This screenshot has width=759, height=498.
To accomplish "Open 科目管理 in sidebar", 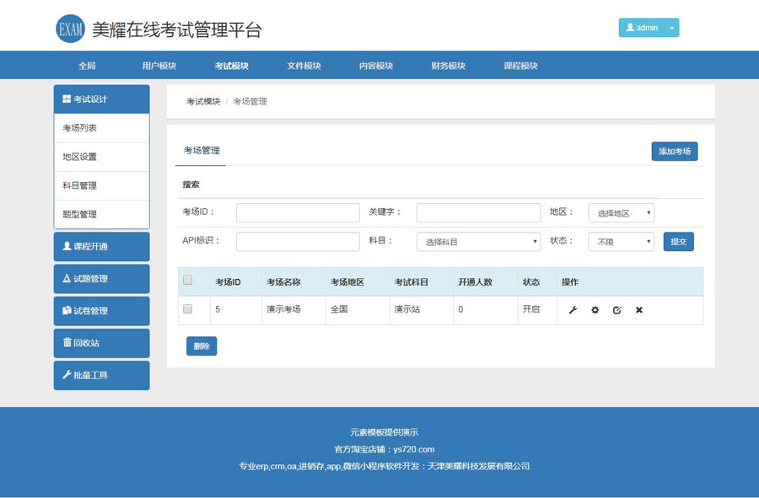I will click(x=102, y=185).
